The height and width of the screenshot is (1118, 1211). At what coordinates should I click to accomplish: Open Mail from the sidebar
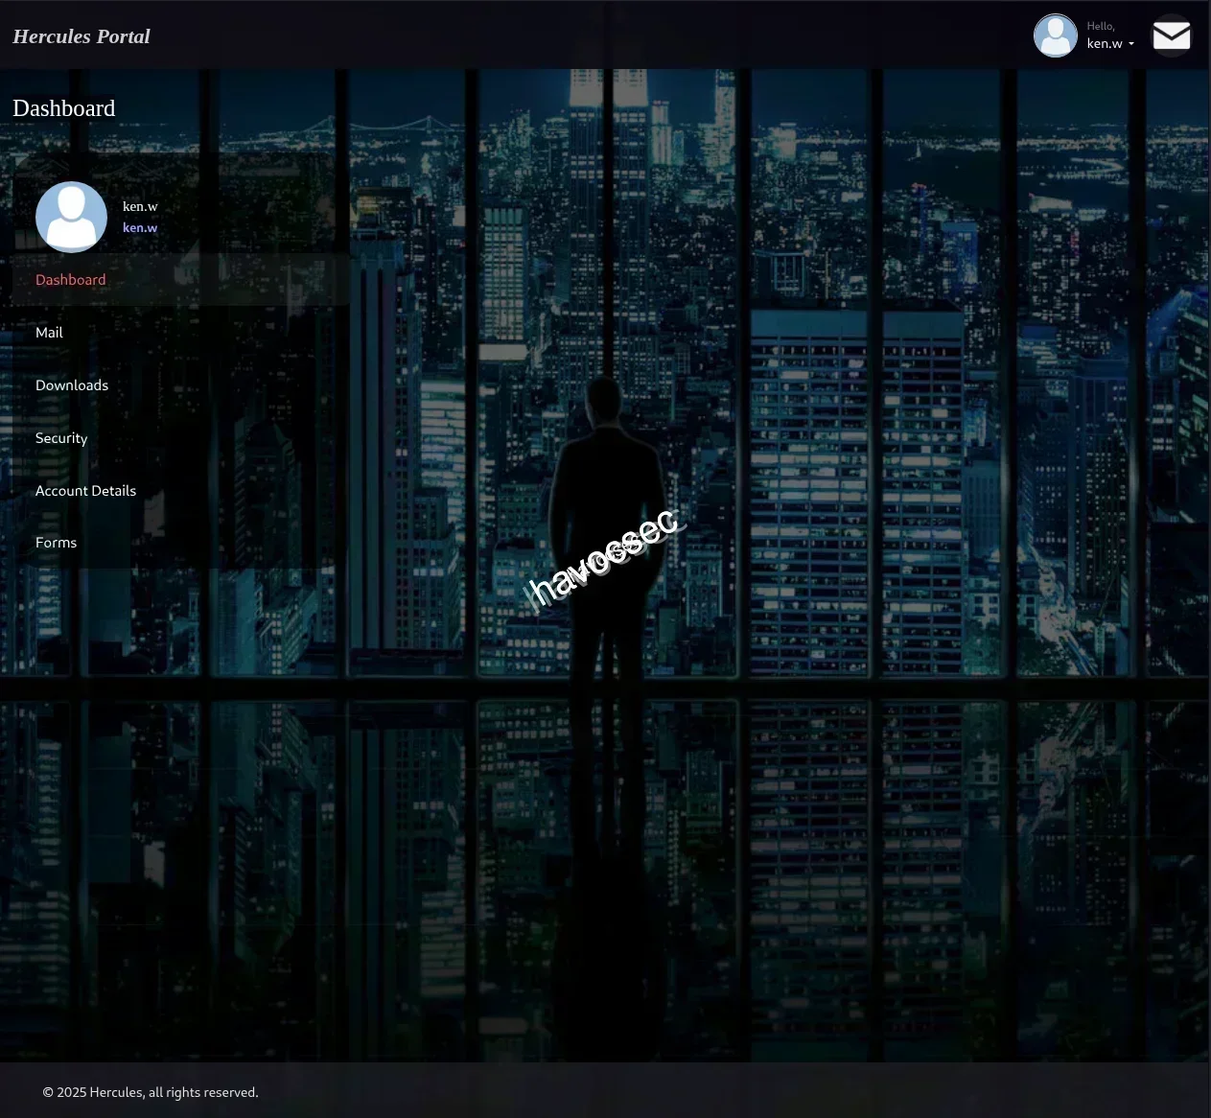(x=49, y=333)
